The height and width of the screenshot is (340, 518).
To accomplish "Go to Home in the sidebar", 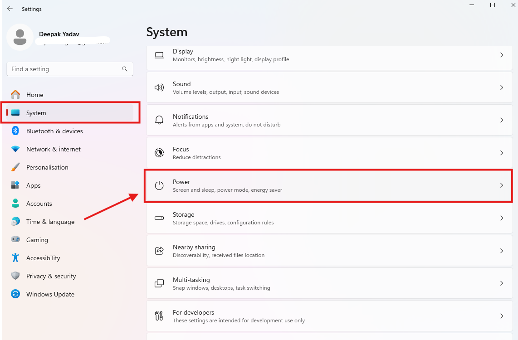I will [34, 95].
